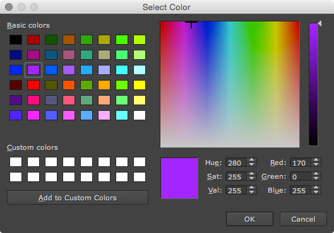The width and height of the screenshot is (334, 233).
Task: Decrease Green with the down arrow
Action: click(x=316, y=179)
